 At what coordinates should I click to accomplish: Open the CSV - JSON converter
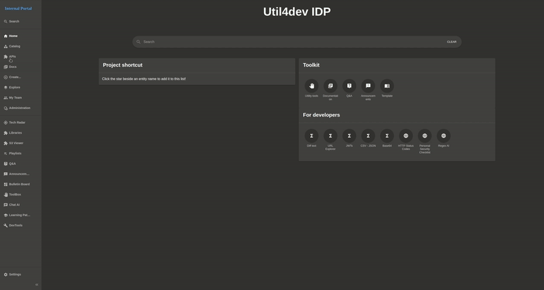coord(368,136)
